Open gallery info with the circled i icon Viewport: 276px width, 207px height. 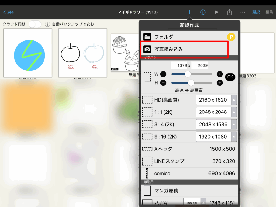click(203, 12)
